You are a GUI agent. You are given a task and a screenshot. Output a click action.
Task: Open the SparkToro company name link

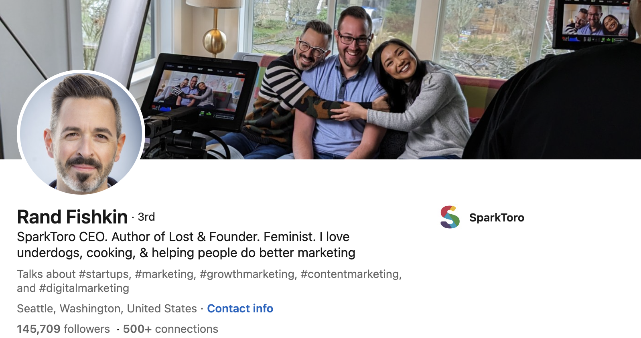[x=497, y=217]
